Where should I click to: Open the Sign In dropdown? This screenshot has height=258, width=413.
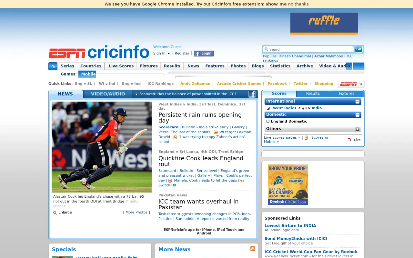[x=161, y=54]
